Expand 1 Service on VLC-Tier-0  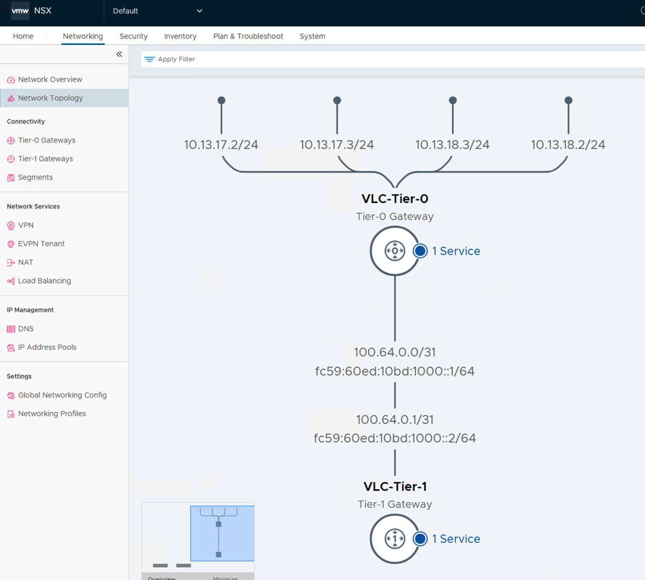455,251
